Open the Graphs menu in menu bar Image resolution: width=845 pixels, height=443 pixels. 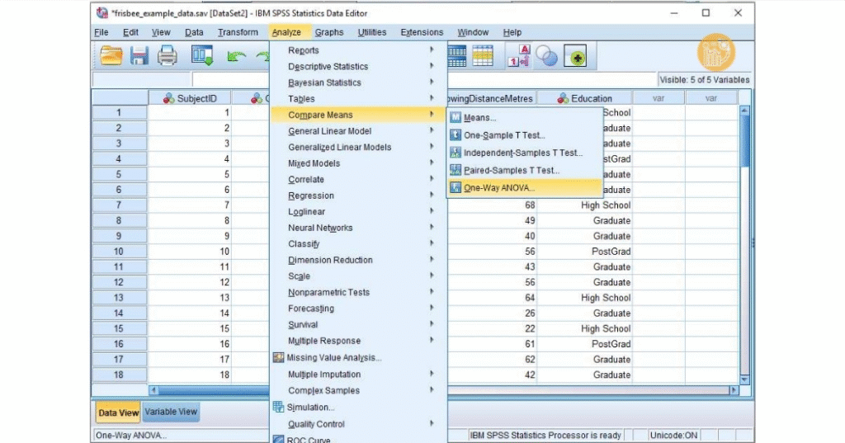(329, 32)
